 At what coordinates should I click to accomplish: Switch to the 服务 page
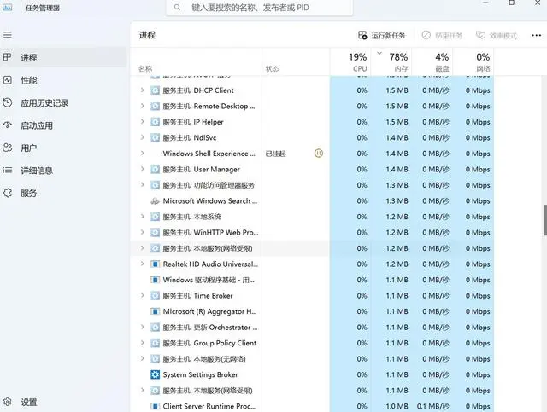(63, 194)
